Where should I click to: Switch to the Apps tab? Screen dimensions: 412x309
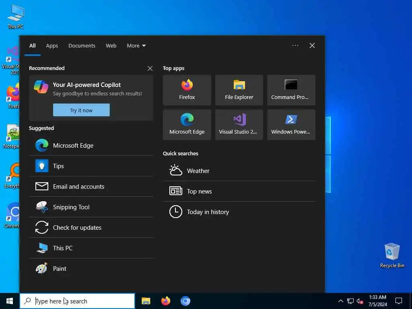point(52,46)
